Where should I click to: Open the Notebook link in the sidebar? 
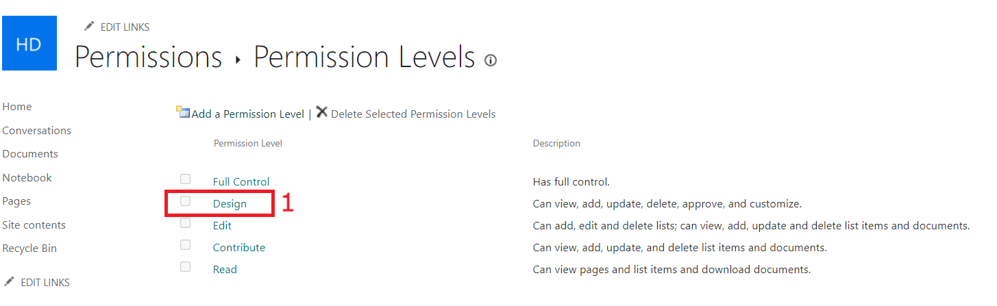pos(27,178)
